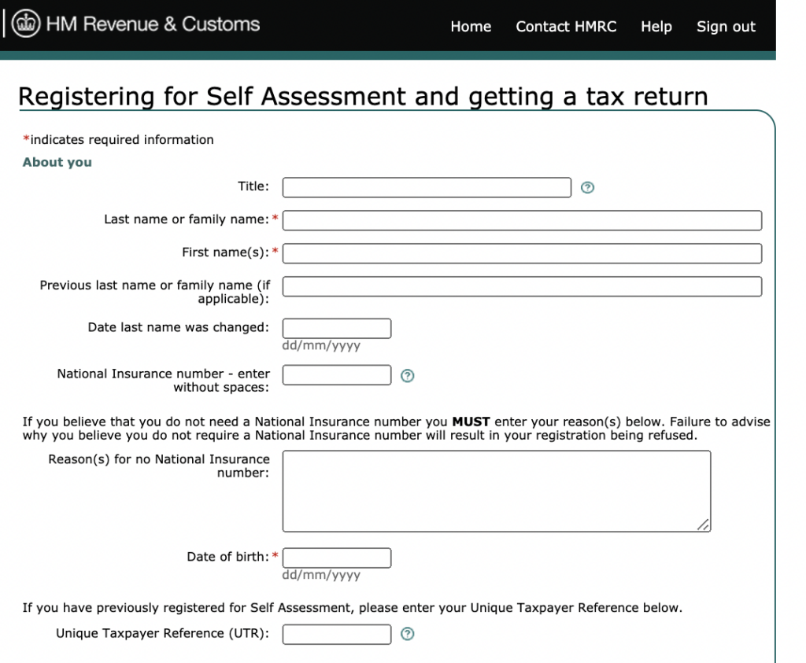Open help for National Insurance number
The height and width of the screenshot is (663, 806).
coord(408,375)
